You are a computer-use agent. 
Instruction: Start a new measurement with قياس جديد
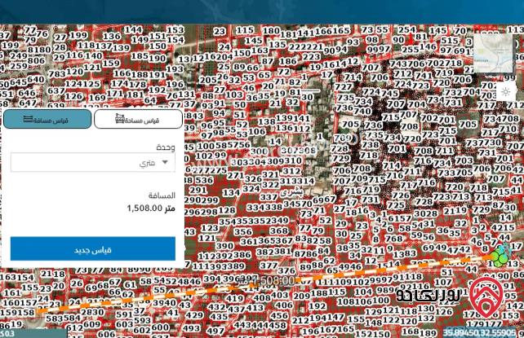tap(92, 249)
